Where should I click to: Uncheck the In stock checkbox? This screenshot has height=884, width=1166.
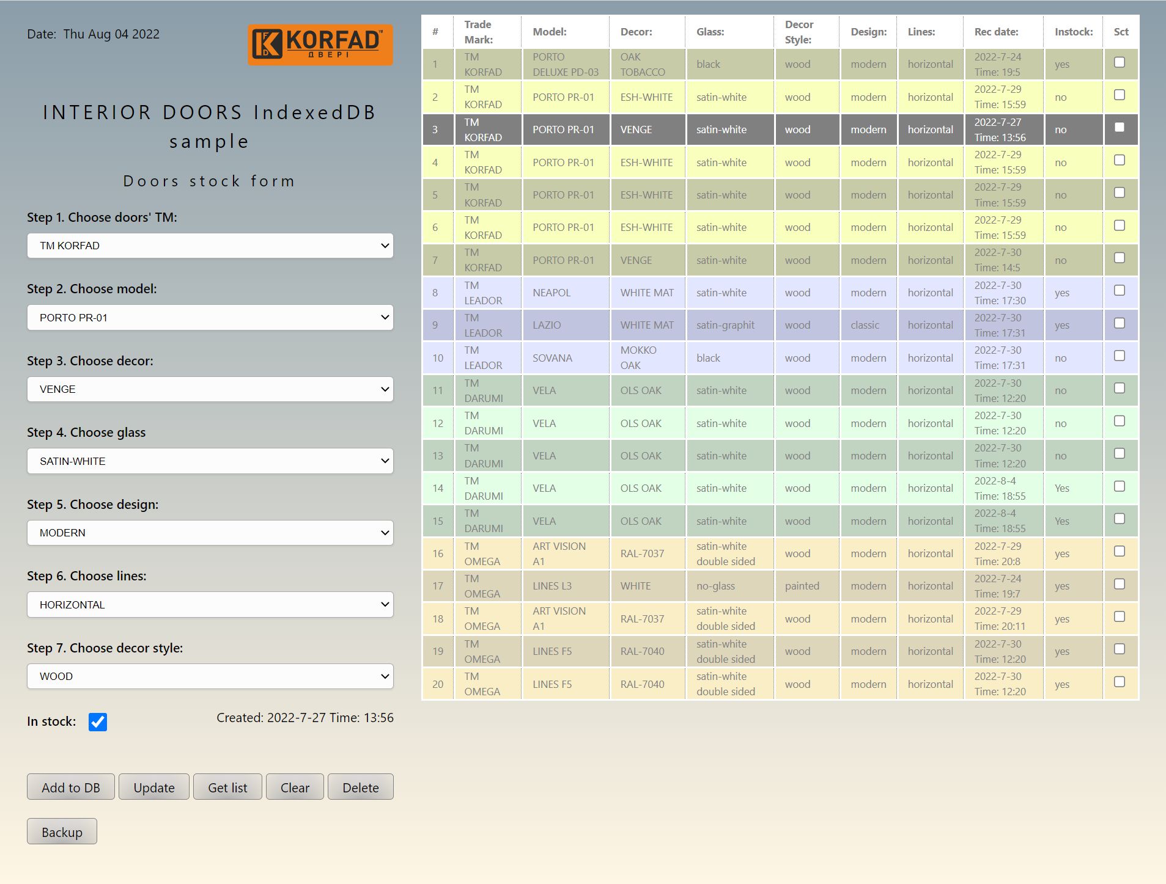98,721
